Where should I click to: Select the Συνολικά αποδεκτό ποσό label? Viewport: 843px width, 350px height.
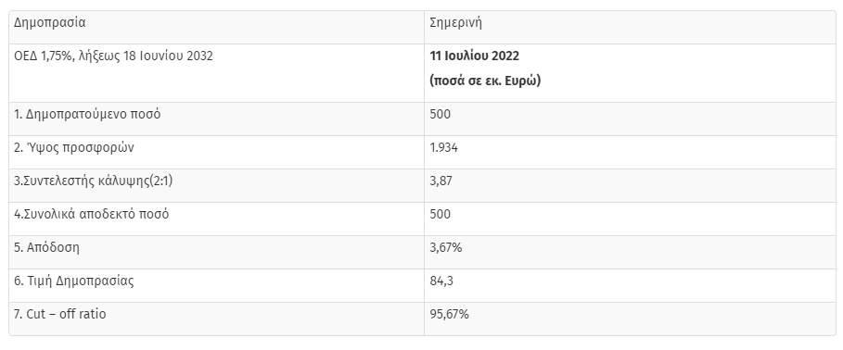(x=92, y=214)
